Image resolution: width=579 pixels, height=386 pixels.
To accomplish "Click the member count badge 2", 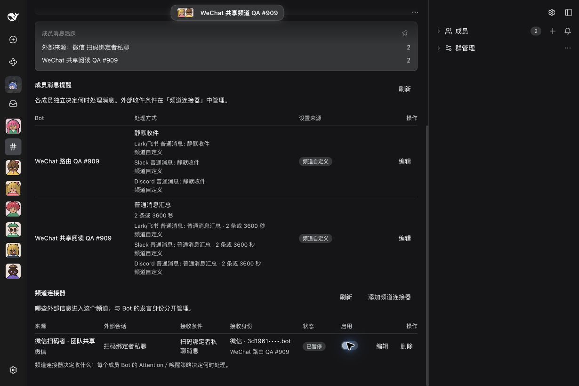I will (536, 31).
